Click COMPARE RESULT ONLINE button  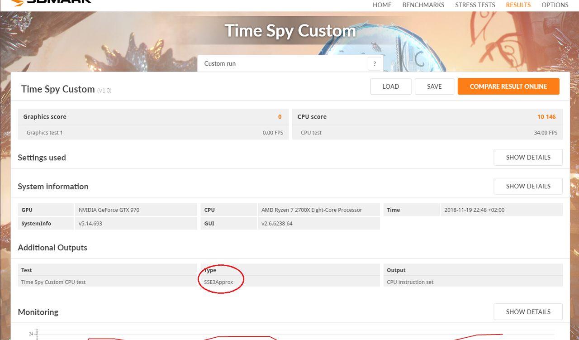pos(508,86)
